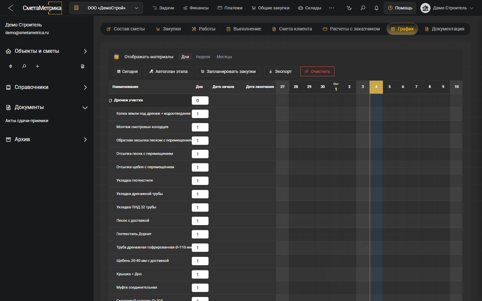Image resolution: width=482 pixels, height=301 pixels.
Task: Switch to Состав сметы tab
Action: click(126, 29)
